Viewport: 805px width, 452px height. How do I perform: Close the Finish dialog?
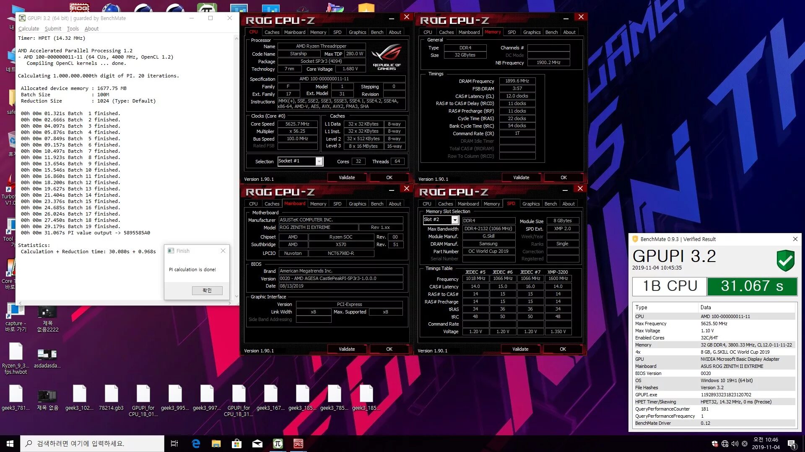point(223,251)
